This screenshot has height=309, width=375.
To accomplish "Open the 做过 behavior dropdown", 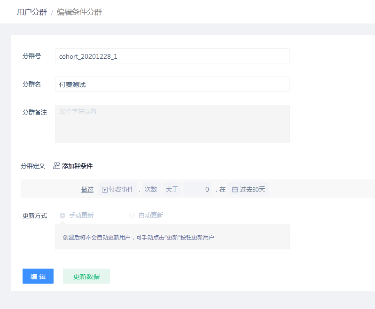I will click(x=87, y=189).
